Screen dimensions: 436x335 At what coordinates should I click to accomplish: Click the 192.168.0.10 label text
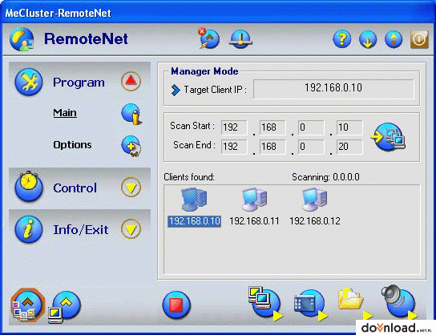point(195,221)
